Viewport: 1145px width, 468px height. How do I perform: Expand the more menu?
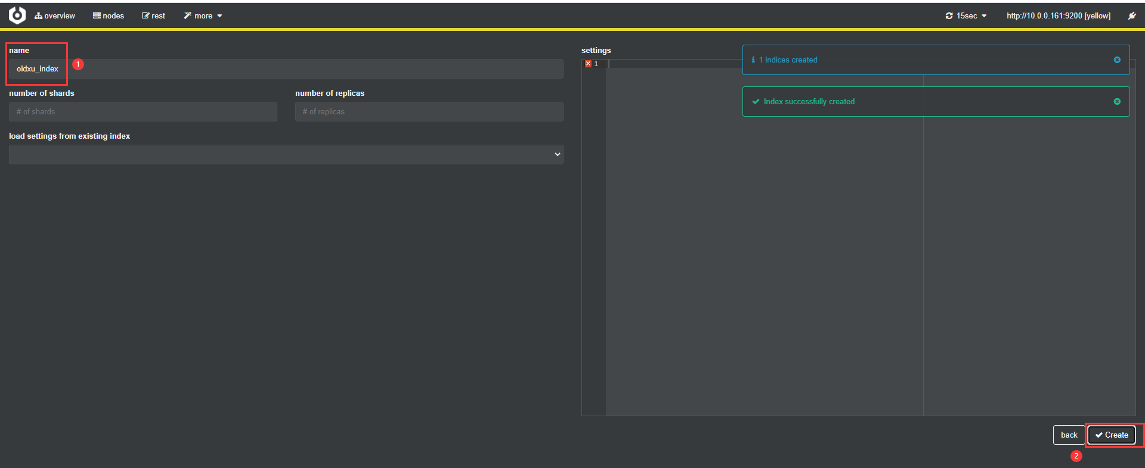click(x=203, y=16)
